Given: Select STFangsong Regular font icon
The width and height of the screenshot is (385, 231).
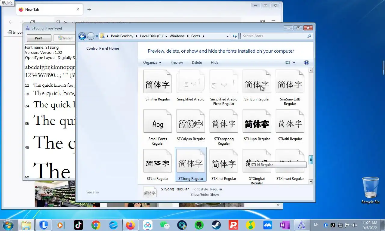Looking at the screenshot, I should click(224, 122).
